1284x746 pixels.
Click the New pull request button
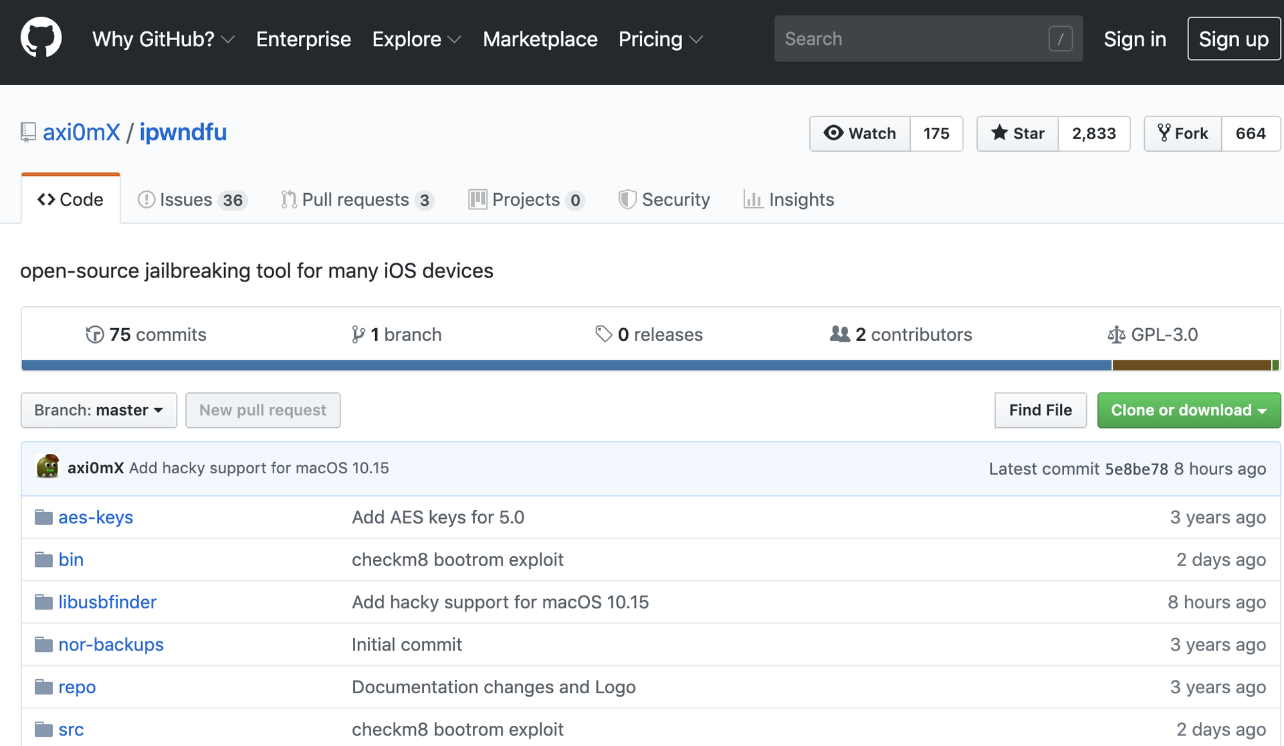[x=263, y=410]
